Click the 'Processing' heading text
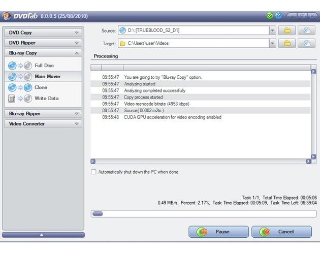The image size is (320, 254). [x=106, y=56]
